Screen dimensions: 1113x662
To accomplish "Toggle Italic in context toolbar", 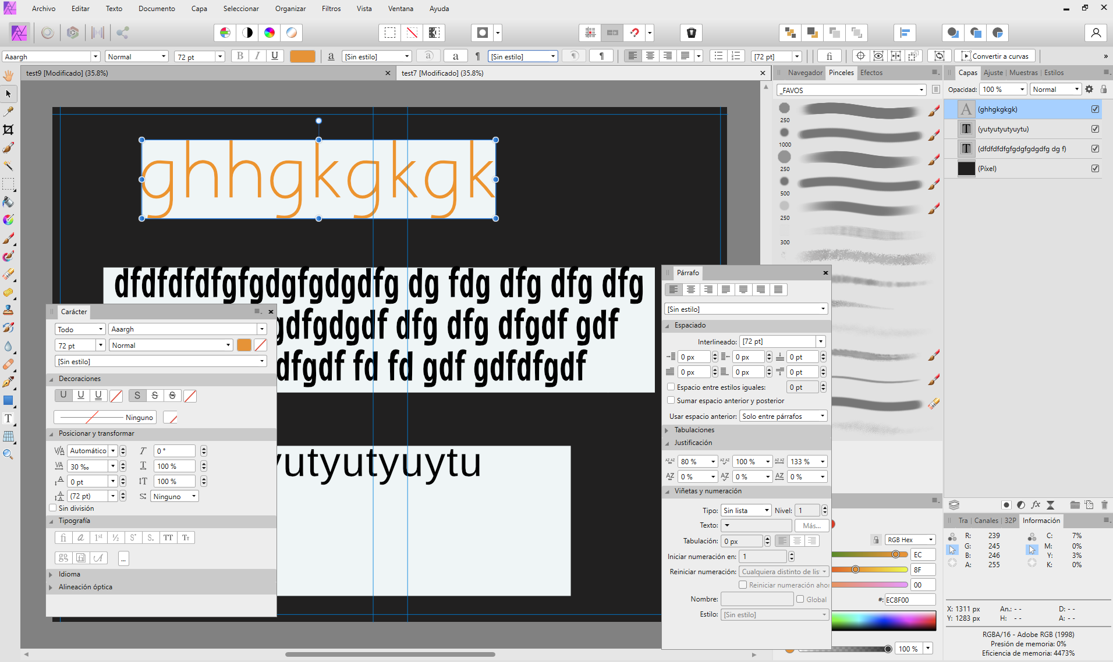I will (x=257, y=56).
